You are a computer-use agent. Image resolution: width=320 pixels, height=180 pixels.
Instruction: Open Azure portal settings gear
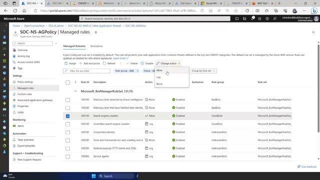coord(259,18)
